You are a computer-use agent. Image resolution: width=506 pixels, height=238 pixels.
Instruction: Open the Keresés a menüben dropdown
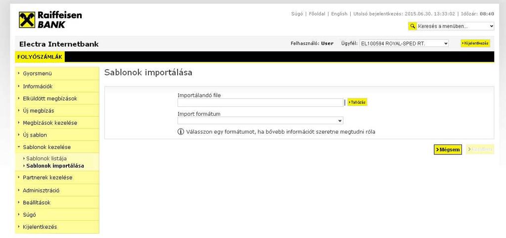pyautogui.click(x=456, y=26)
